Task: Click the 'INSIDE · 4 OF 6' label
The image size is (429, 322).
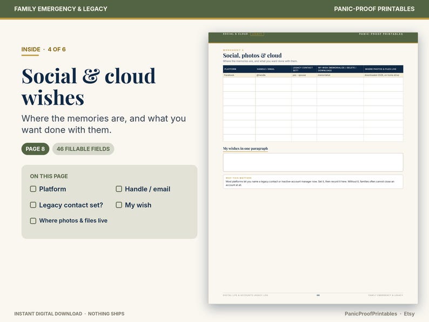Action: [44, 50]
